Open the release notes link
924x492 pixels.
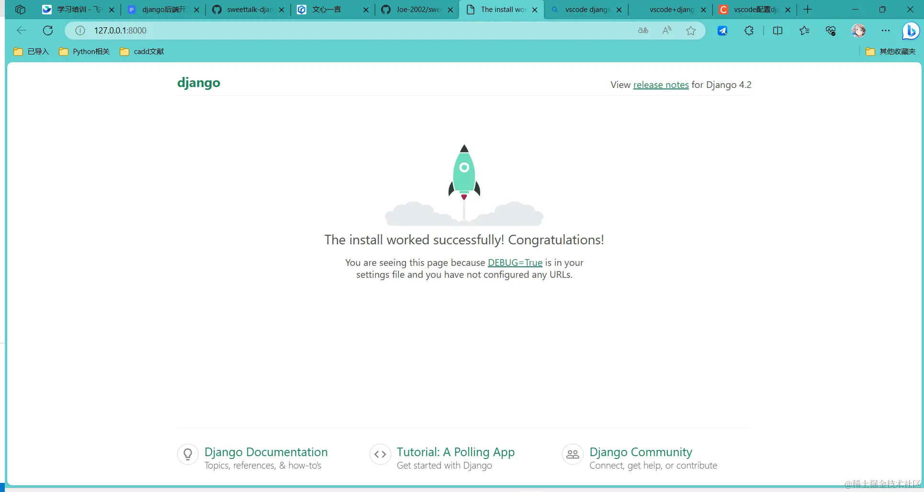pyautogui.click(x=661, y=85)
